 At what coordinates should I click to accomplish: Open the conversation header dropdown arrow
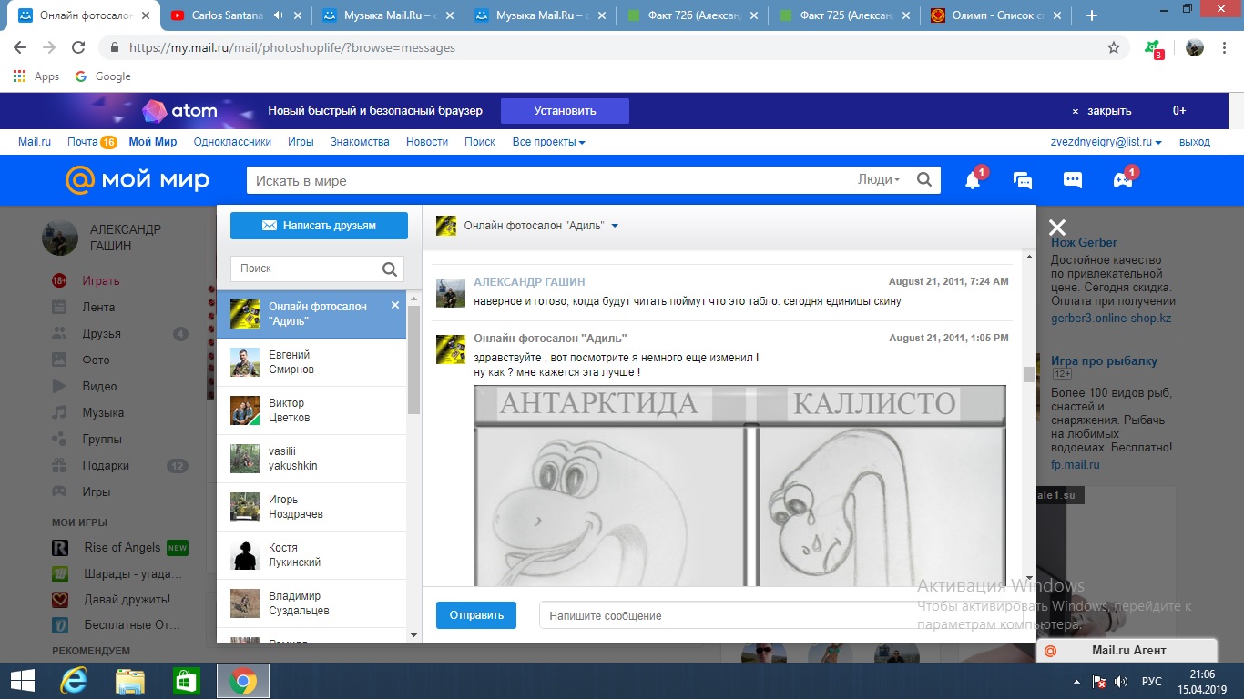coord(615,226)
